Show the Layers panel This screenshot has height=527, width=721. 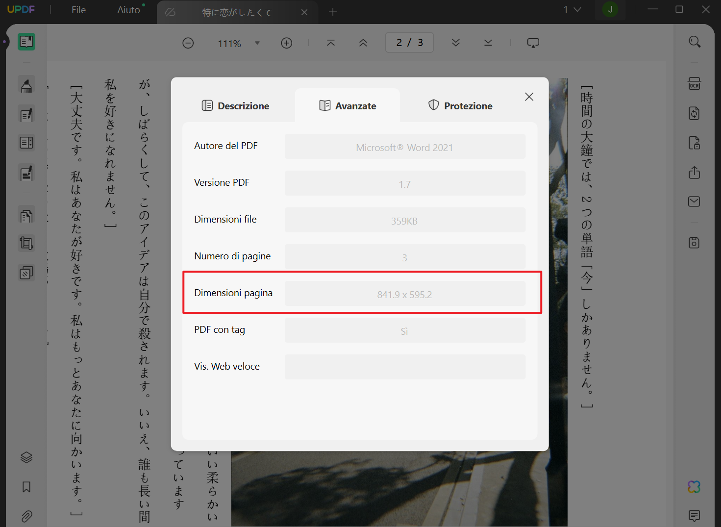point(26,457)
